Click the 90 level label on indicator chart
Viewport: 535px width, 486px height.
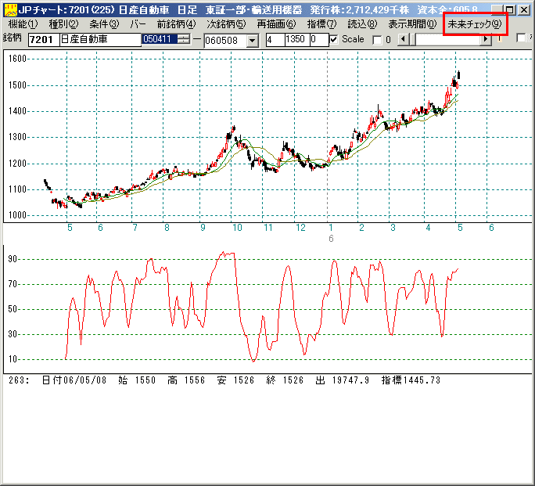(x=13, y=259)
